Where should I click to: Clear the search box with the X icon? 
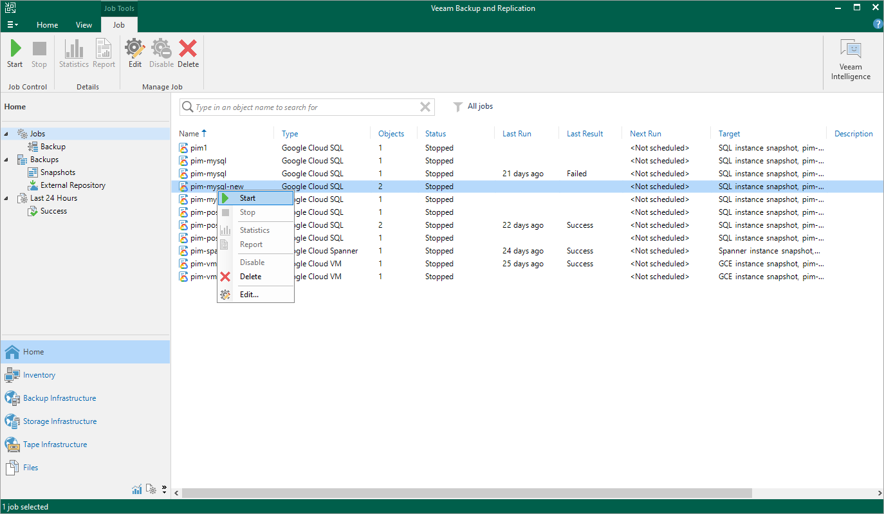425,107
